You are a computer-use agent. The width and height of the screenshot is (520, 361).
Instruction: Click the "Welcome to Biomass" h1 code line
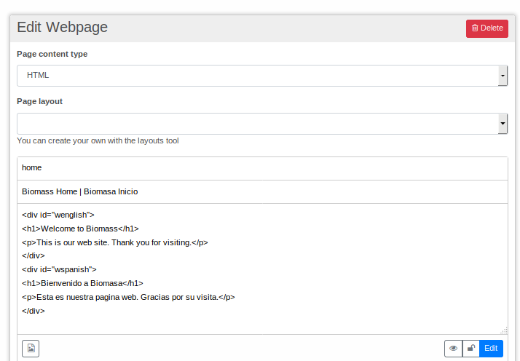(80, 229)
